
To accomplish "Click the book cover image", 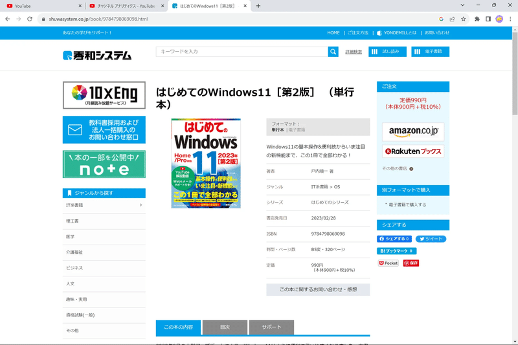I will [x=206, y=163].
